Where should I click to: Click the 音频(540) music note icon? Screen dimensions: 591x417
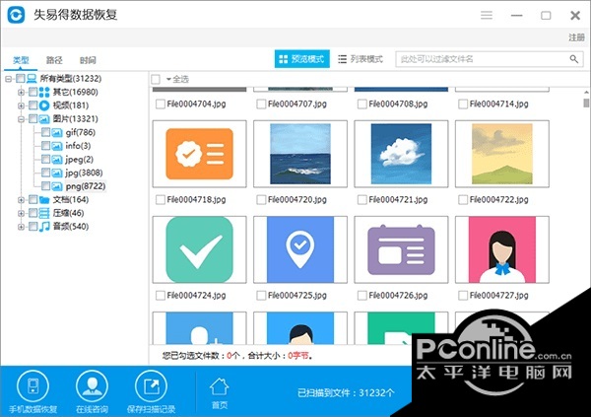[x=44, y=227]
